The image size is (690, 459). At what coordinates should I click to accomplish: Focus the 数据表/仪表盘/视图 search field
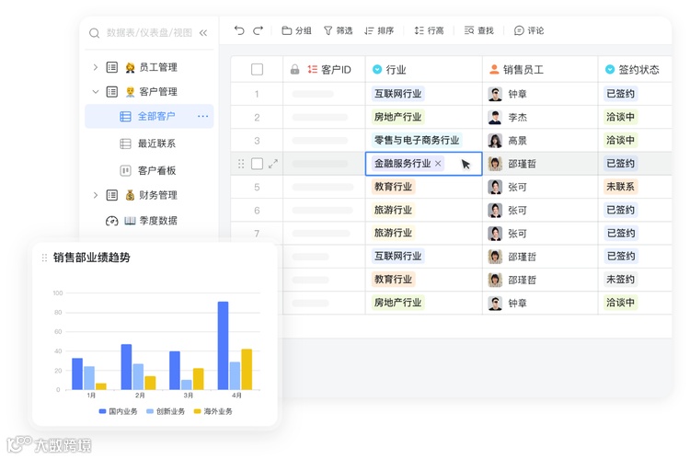(149, 33)
